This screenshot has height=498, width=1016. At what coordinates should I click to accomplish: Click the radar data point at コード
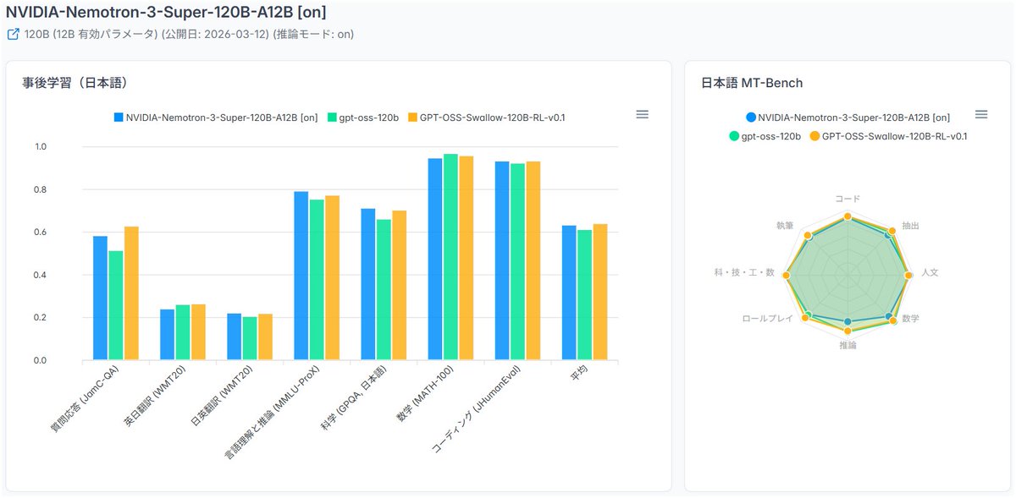point(848,217)
